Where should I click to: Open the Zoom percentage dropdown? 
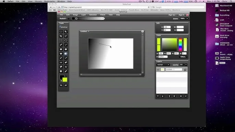(x=184, y=18)
